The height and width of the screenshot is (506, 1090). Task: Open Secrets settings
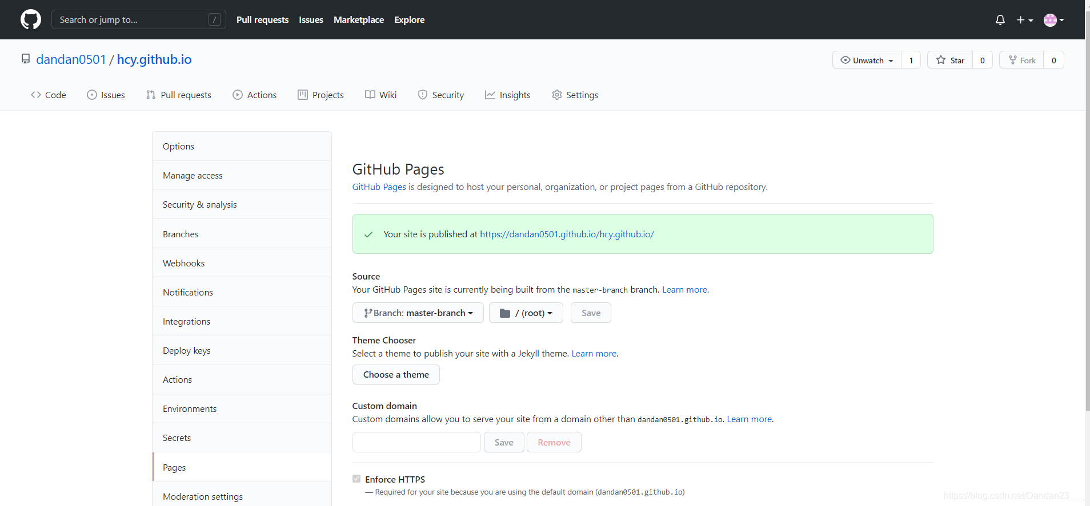[x=242, y=438]
